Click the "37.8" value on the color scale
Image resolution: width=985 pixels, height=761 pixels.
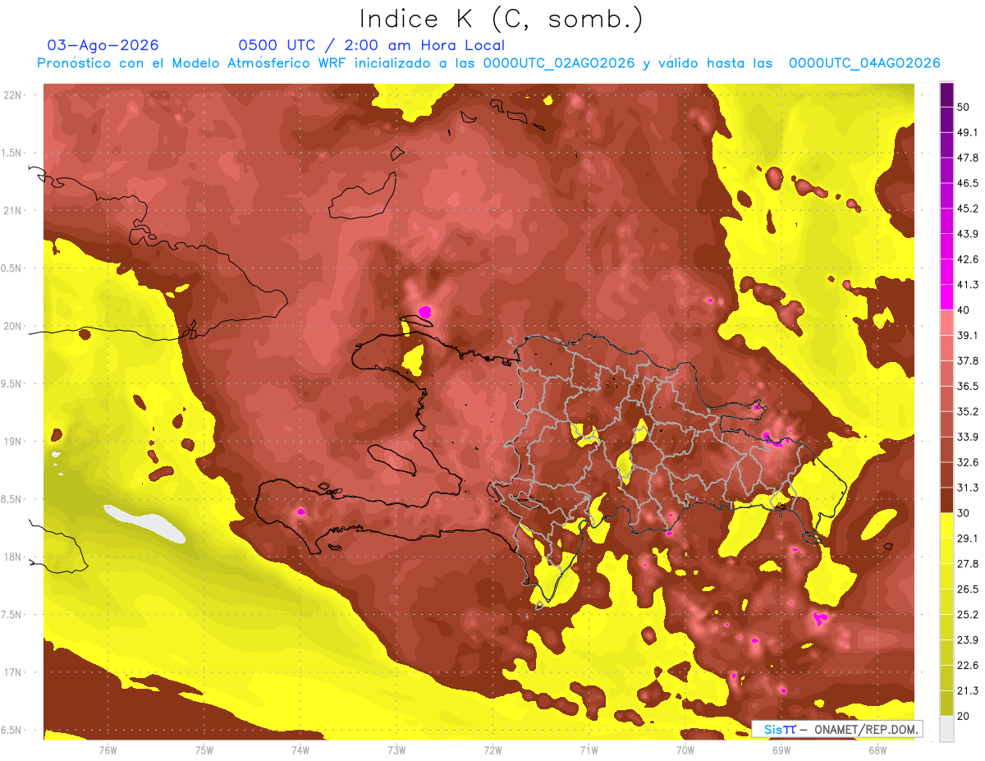pos(967,360)
